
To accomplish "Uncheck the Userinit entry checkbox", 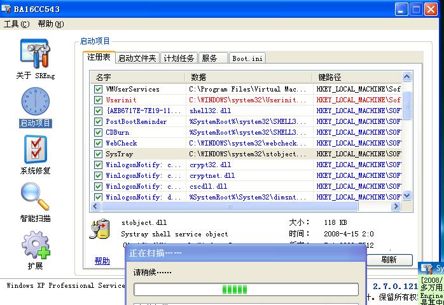I will click(x=98, y=100).
